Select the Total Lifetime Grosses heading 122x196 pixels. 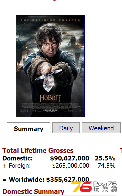(38, 150)
